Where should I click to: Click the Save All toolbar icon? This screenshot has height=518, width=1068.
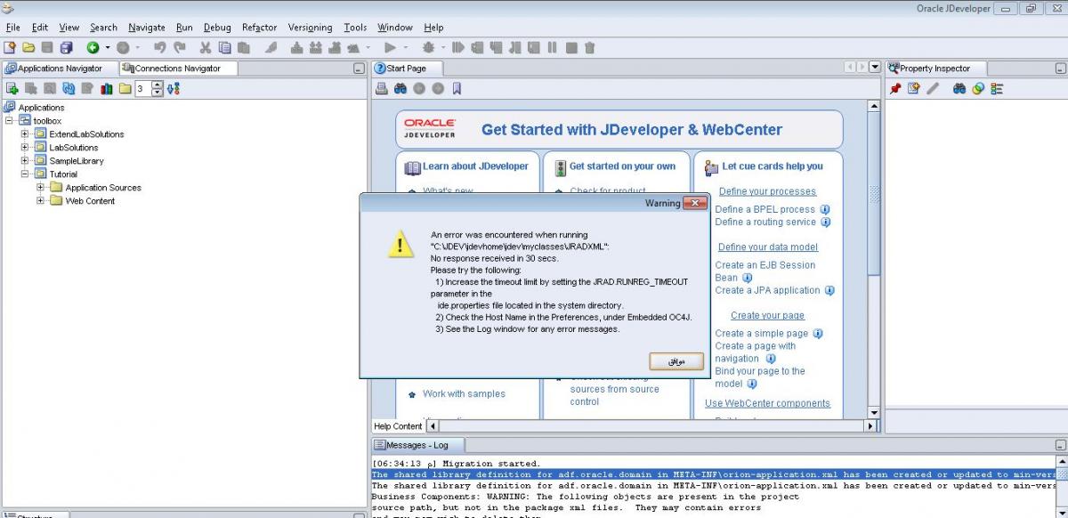67,47
